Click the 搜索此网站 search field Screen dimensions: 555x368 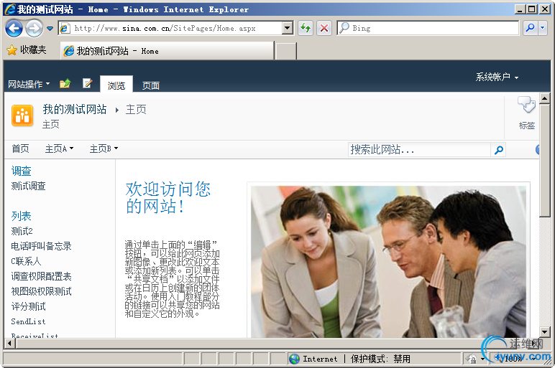click(x=419, y=150)
